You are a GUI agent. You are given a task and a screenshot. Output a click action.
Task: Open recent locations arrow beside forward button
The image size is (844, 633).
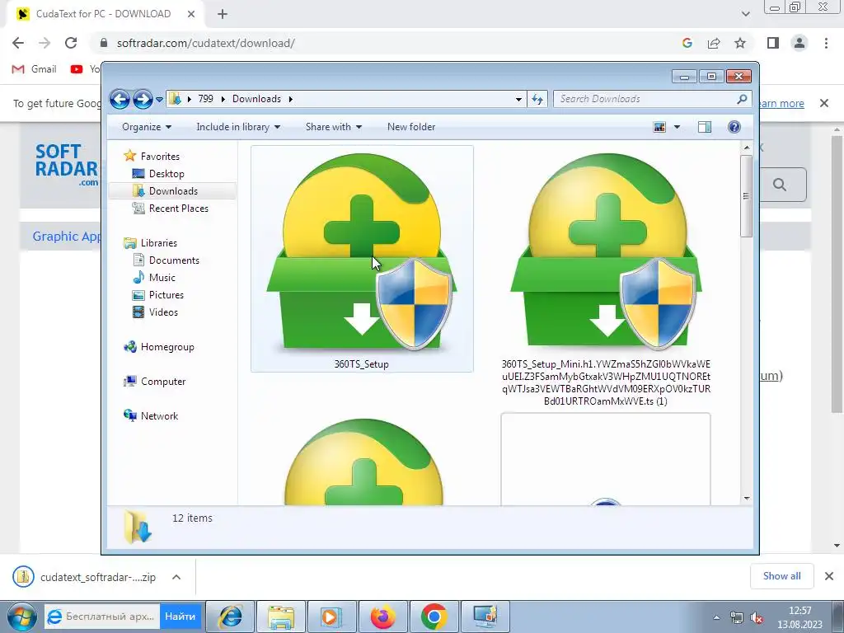pyautogui.click(x=159, y=99)
